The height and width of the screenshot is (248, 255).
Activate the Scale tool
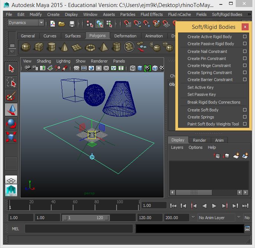tap(11, 137)
